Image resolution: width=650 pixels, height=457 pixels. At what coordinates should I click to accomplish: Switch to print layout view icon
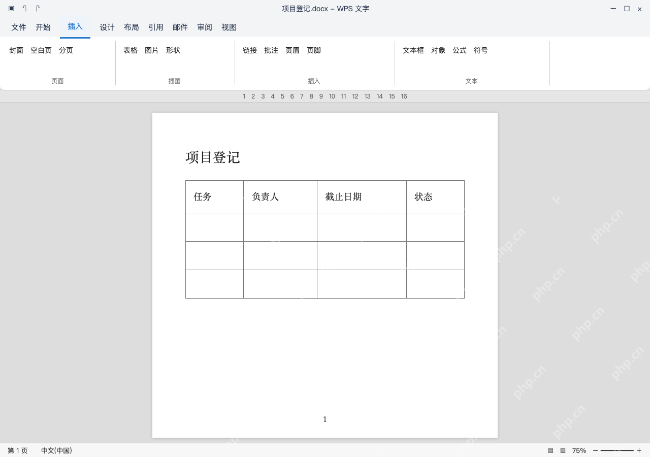[x=550, y=450]
